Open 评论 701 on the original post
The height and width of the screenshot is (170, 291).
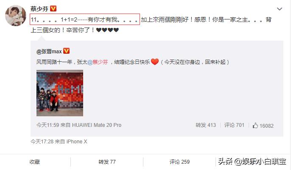[x=234, y=125]
